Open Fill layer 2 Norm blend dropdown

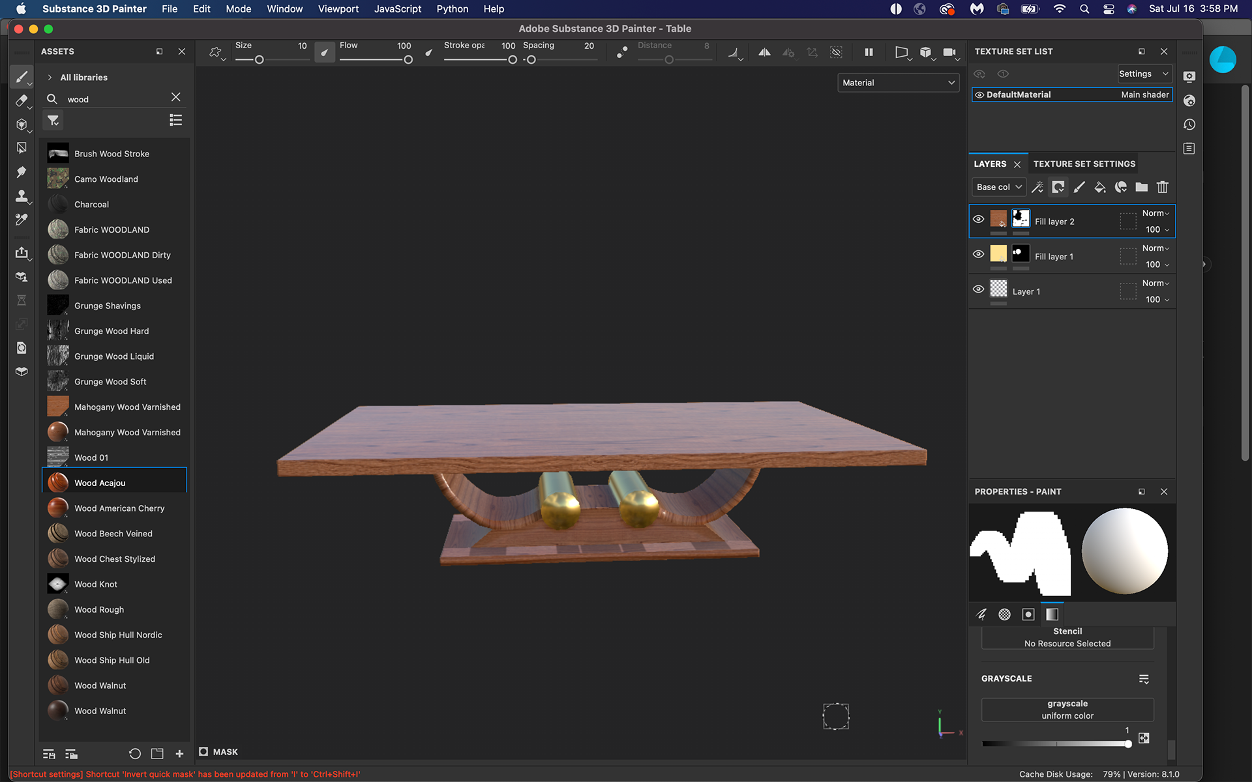coord(1156,213)
